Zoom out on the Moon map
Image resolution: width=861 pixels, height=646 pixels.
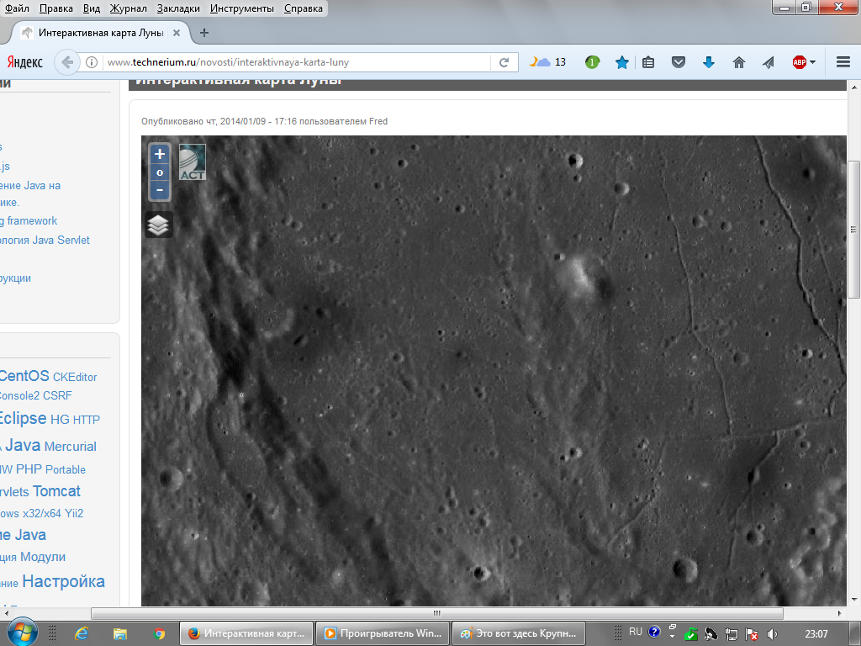[x=160, y=190]
